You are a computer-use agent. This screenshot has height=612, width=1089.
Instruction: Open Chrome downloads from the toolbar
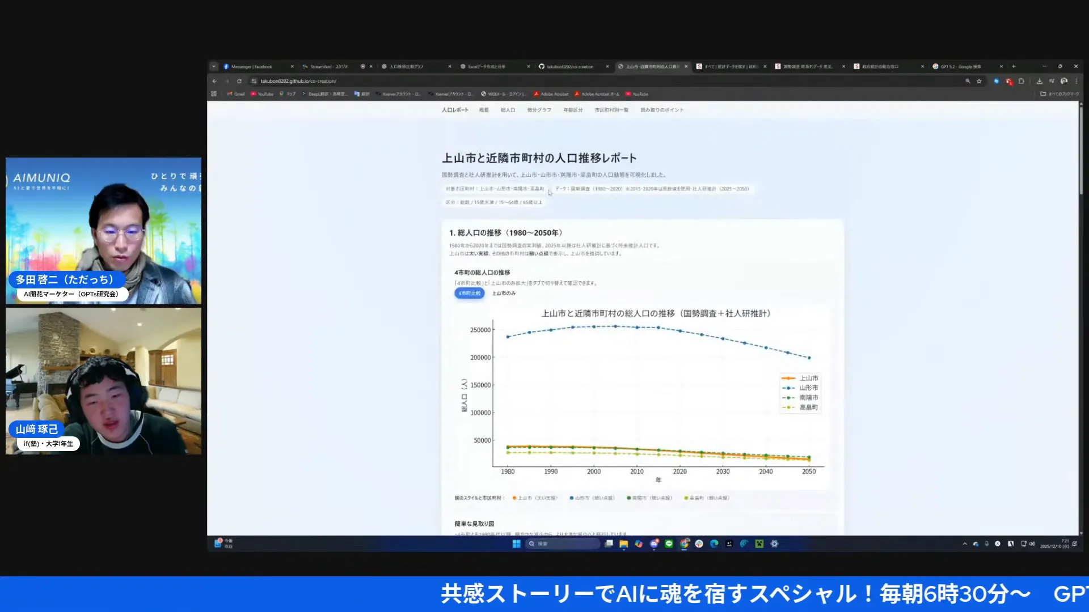coord(1040,81)
